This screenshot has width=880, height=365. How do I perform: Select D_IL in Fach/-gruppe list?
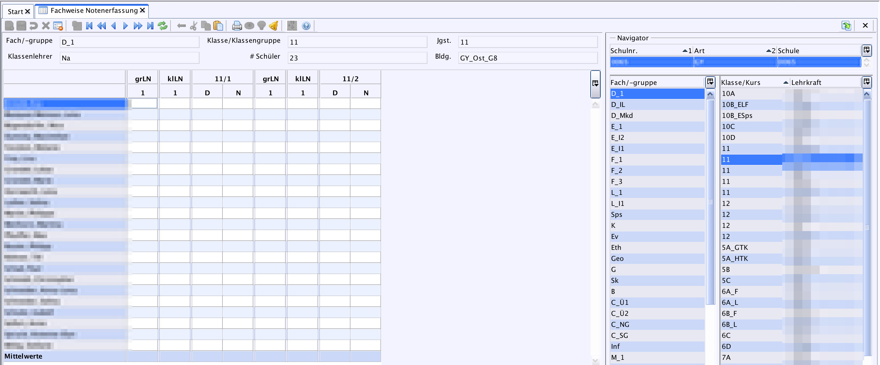point(657,104)
